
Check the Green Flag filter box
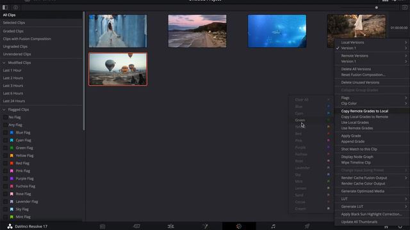click(x=5, y=148)
